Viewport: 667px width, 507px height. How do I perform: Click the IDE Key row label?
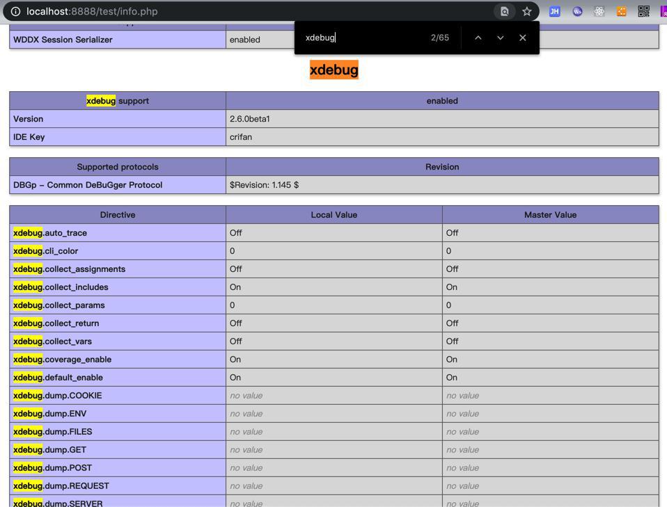(118, 137)
